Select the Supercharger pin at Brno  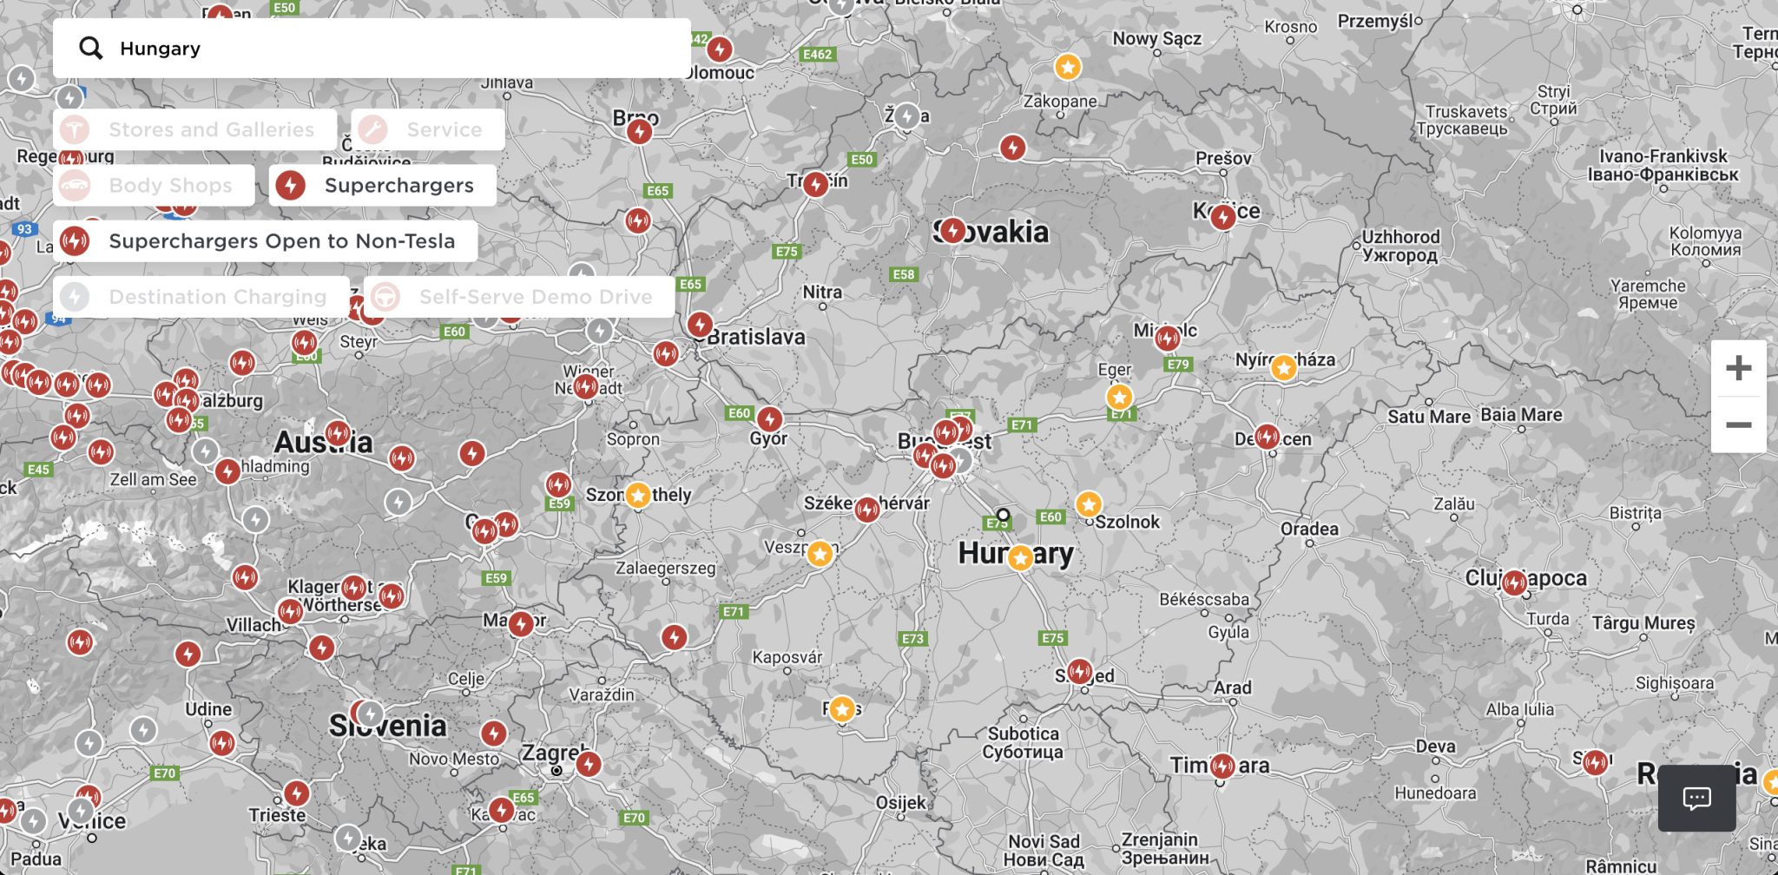tap(640, 131)
